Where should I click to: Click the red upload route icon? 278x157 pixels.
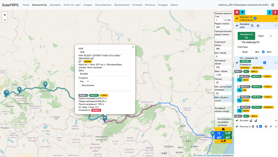point(237,12)
